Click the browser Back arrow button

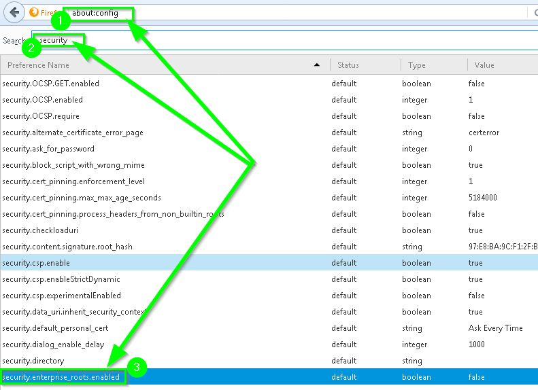pos(14,13)
